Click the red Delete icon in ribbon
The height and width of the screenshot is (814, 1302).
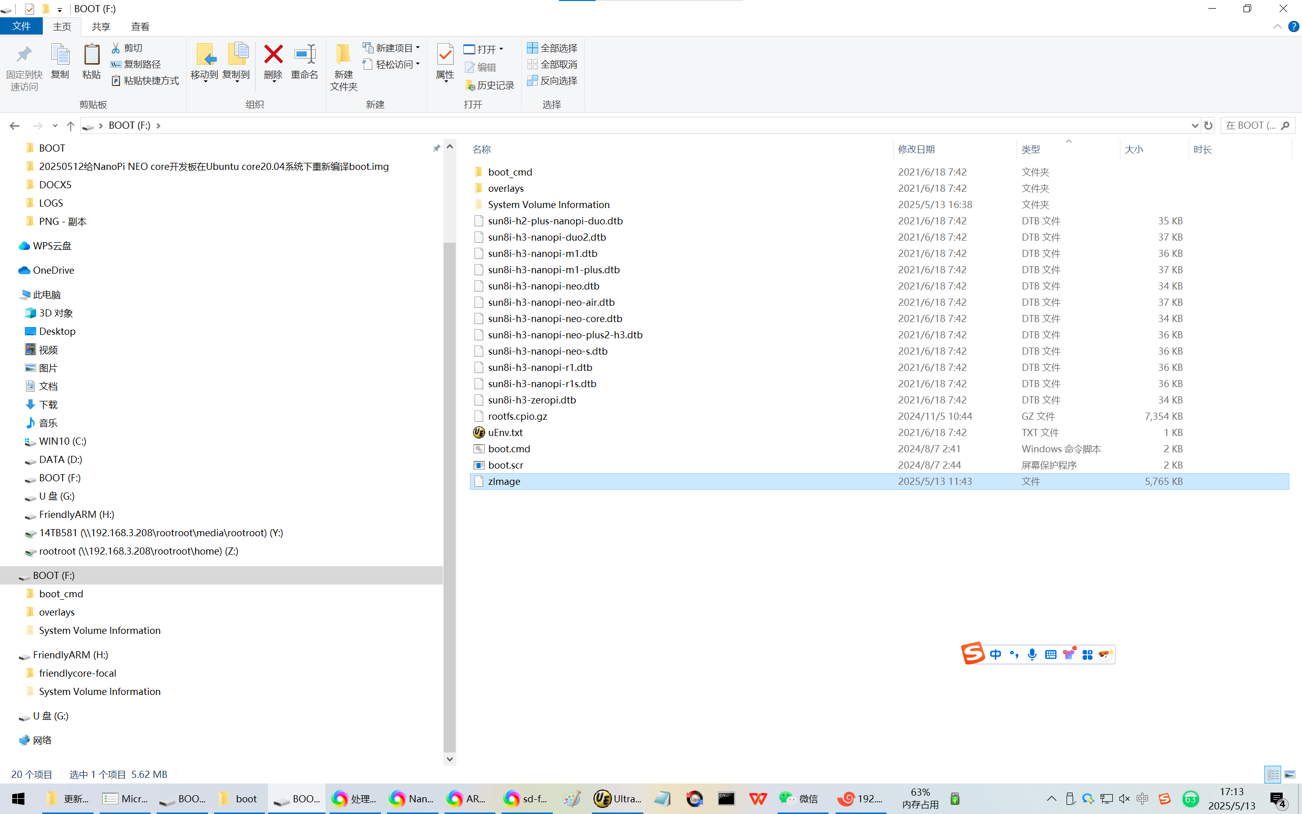273,55
